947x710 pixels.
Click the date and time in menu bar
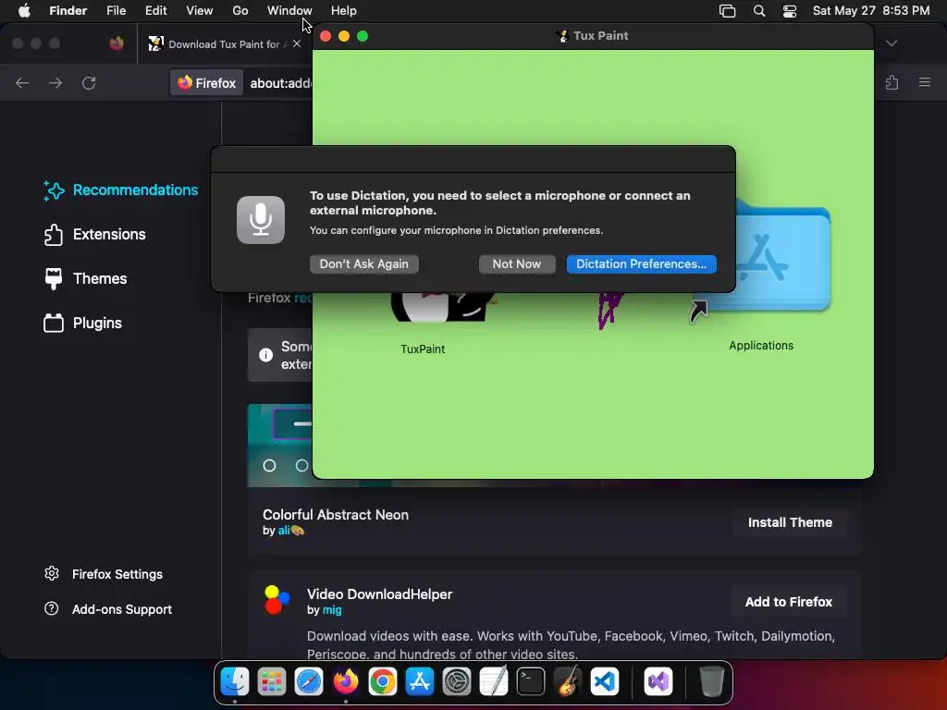871,10
